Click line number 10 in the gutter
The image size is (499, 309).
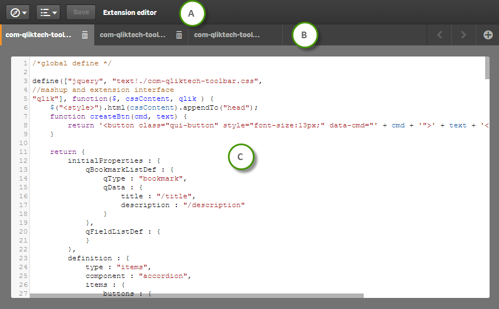tap(23, 143)
